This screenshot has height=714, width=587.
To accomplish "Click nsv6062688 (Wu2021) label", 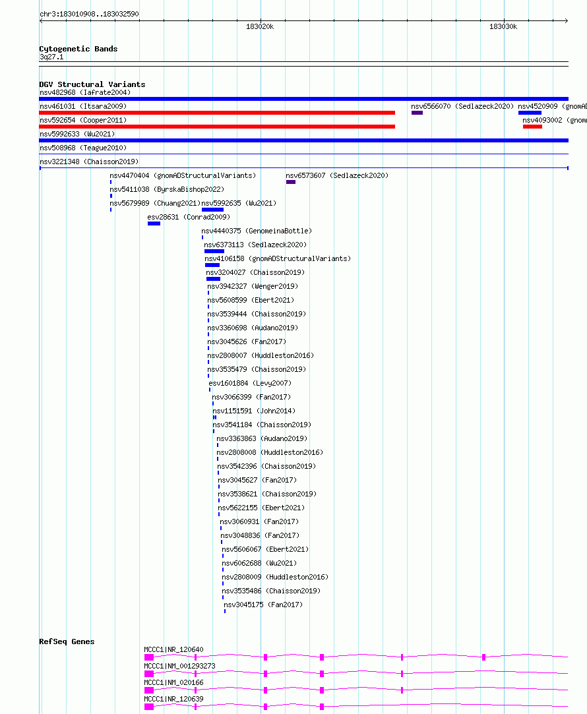I will pos(259,563).
